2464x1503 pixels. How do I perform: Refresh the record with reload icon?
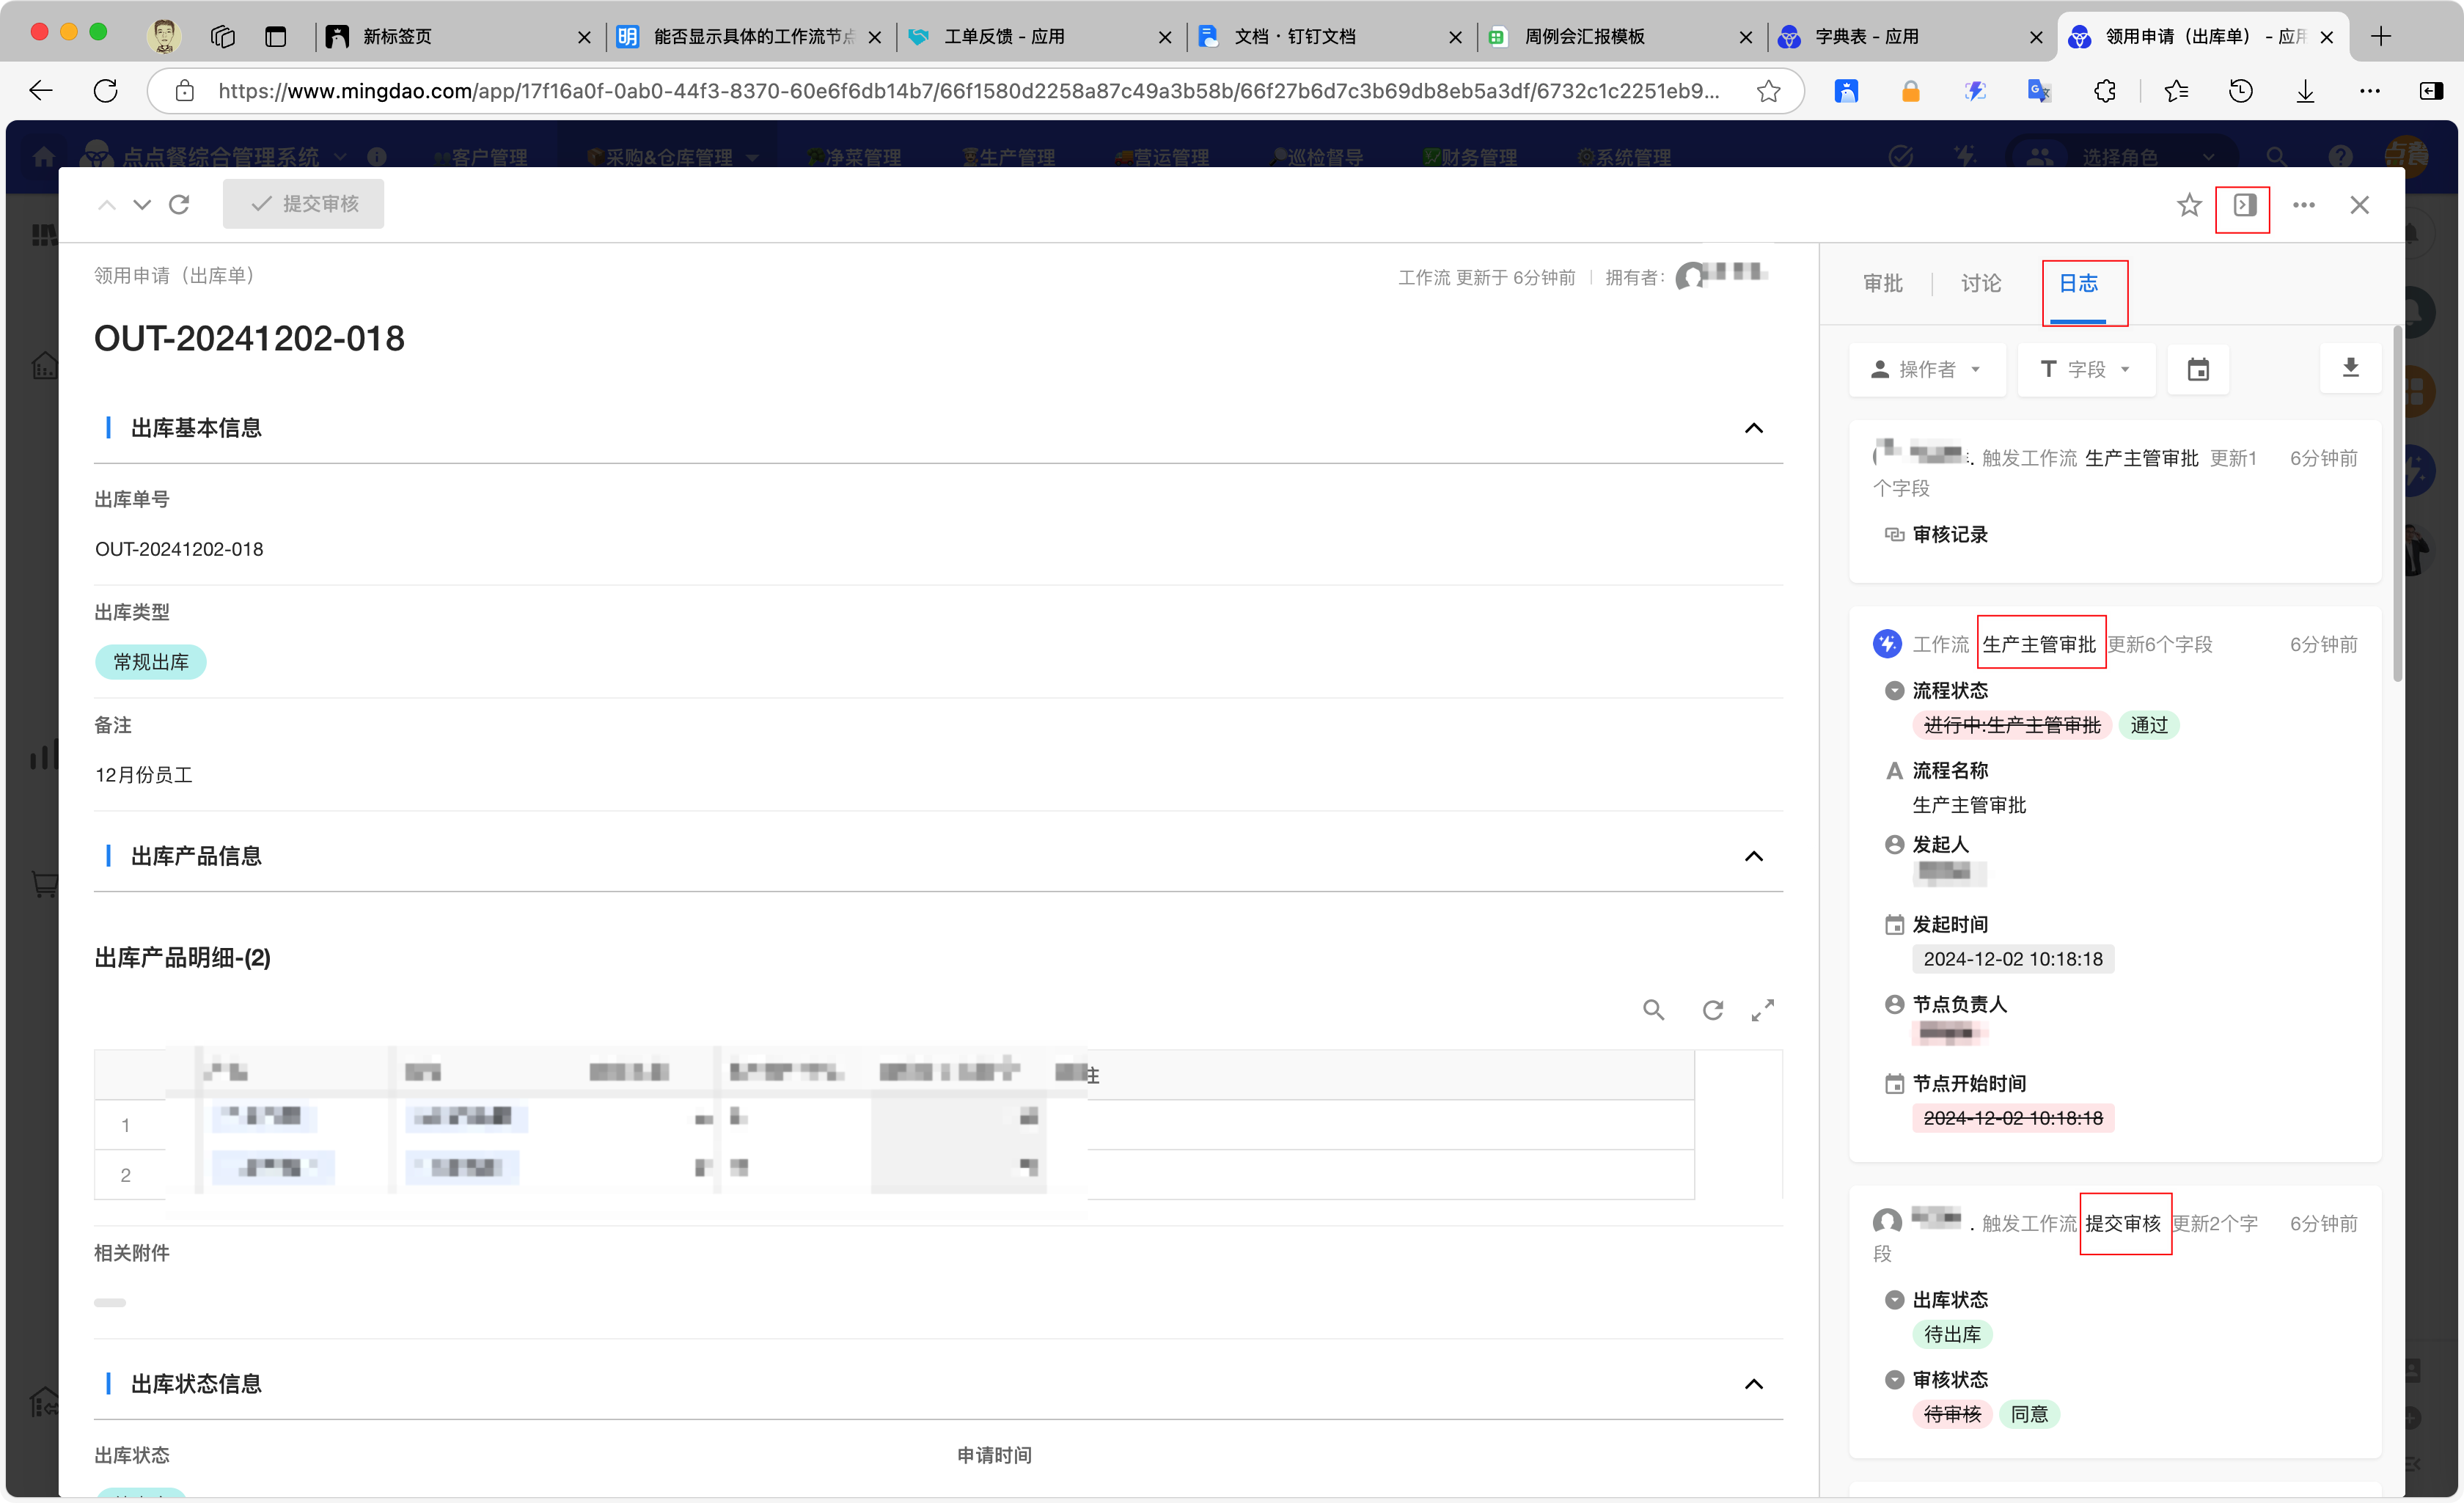[x=180, y=205]
